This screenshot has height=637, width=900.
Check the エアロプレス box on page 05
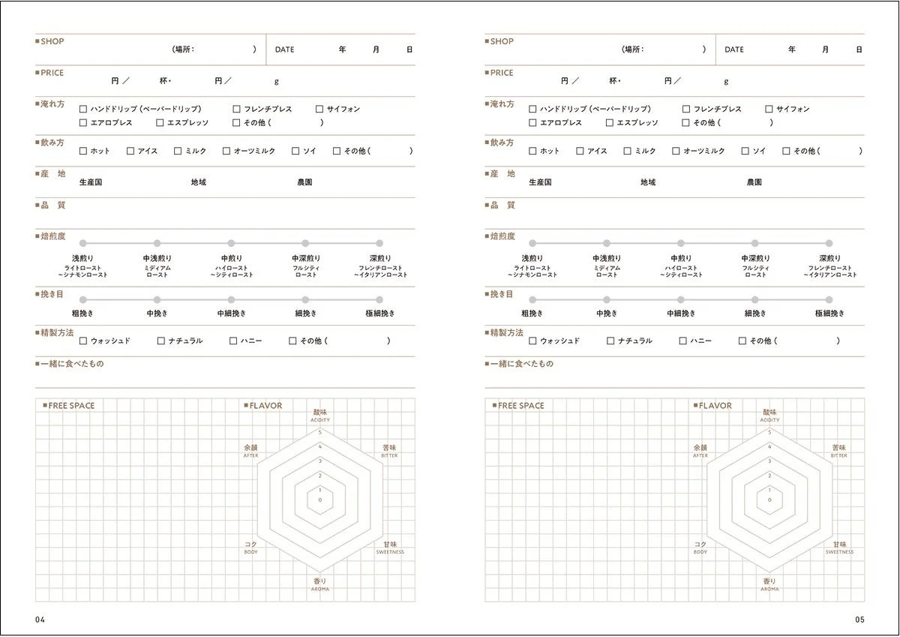click(532, 122)
